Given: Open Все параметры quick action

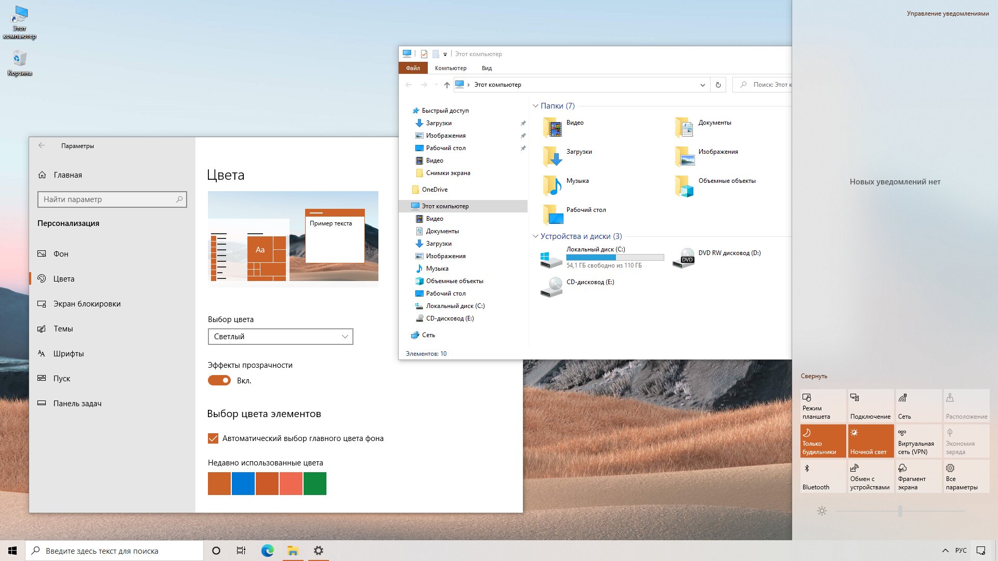Looking at the screenshot, I should point(967,476).
